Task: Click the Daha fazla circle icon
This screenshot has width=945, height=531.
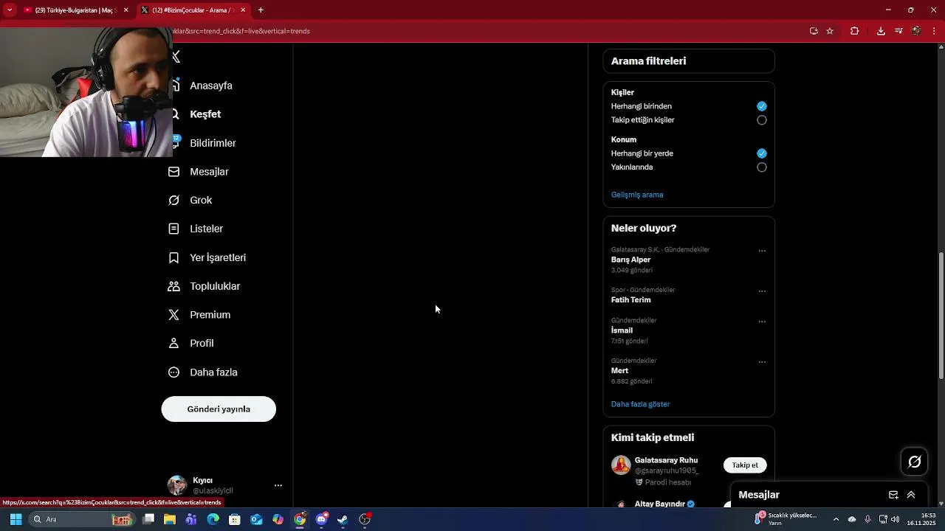Action: (x=174, y=372)
